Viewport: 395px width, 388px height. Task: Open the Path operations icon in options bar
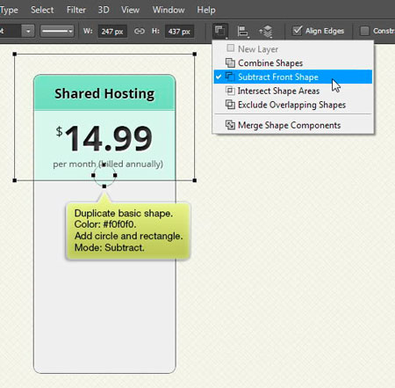click(x=220, y=31)
